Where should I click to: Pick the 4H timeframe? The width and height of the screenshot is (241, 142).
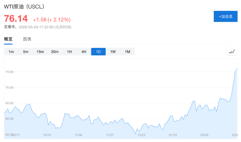tap(84, 52)
